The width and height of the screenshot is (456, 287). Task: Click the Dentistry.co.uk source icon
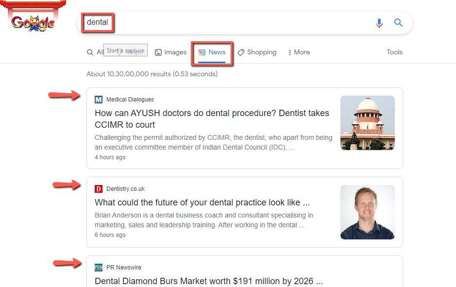click(99, 188)
